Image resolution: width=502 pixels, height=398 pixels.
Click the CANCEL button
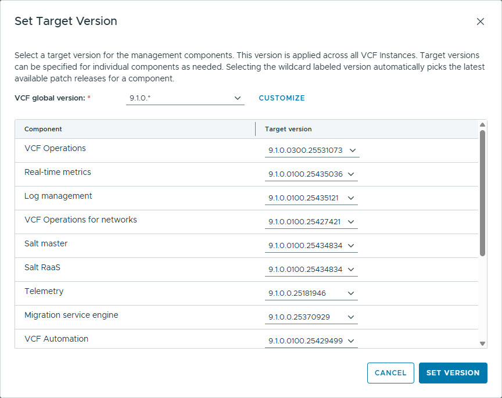390,372
